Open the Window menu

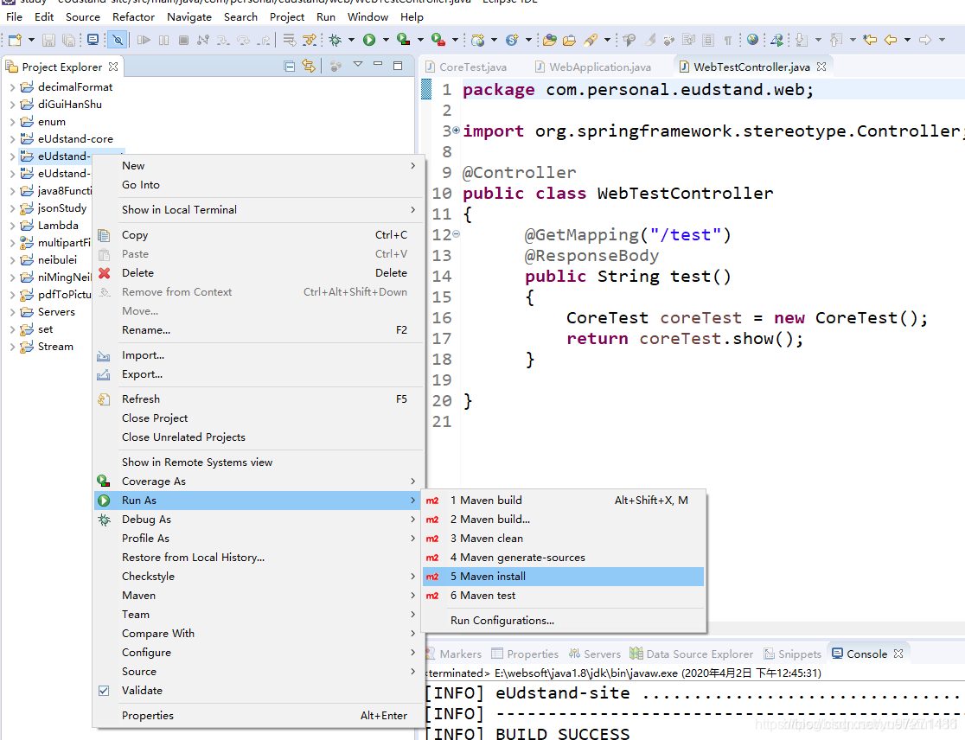(x=367, y=17)
